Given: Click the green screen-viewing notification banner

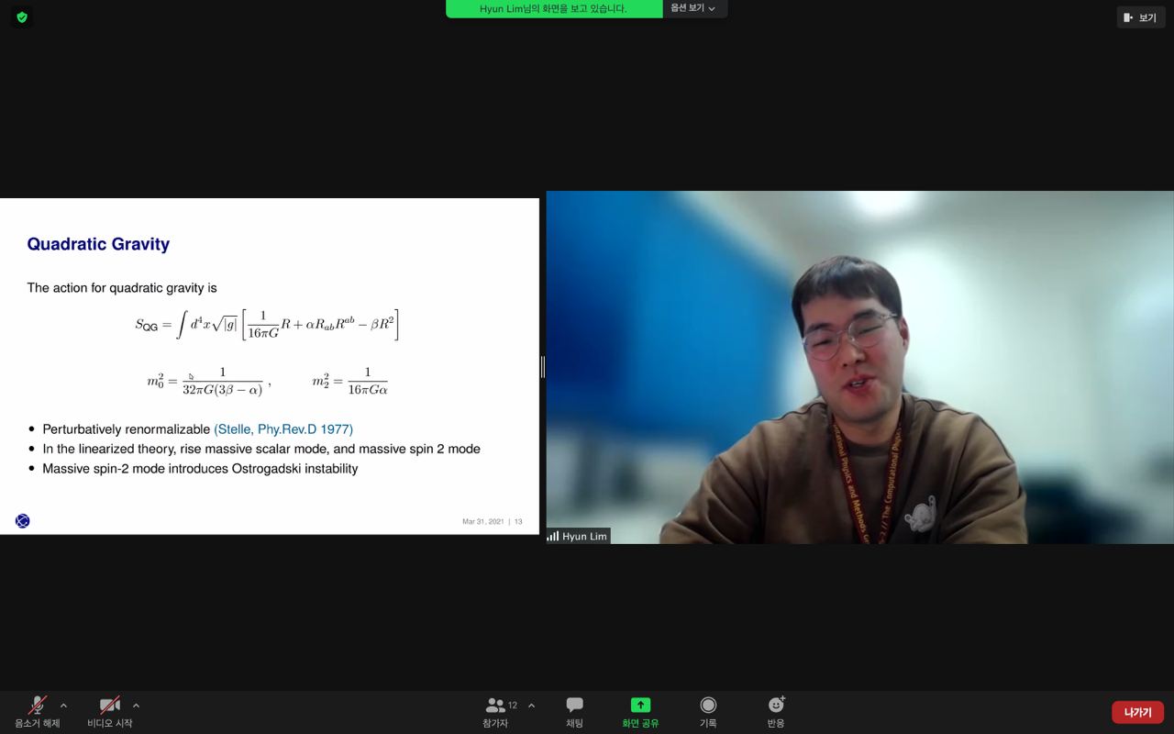Looking at the screenshot, I should [x=553, y=8].
